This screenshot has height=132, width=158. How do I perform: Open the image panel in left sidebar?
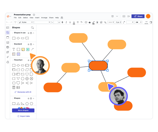click(x=8, y=42)
